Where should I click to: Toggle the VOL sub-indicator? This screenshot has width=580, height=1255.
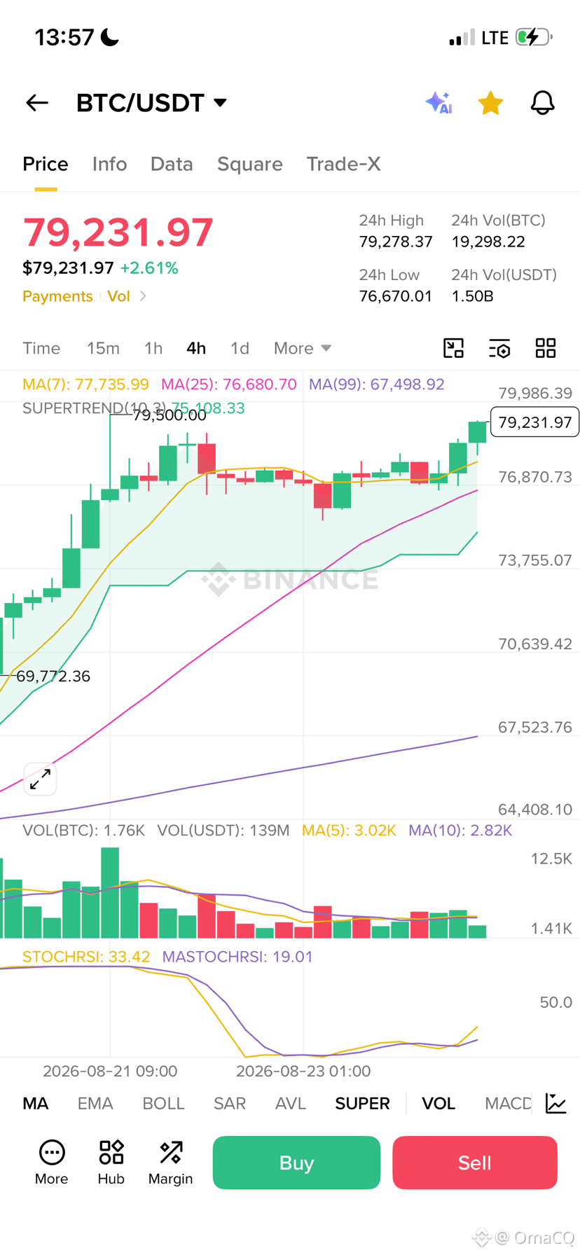[x=439, y=1104]
